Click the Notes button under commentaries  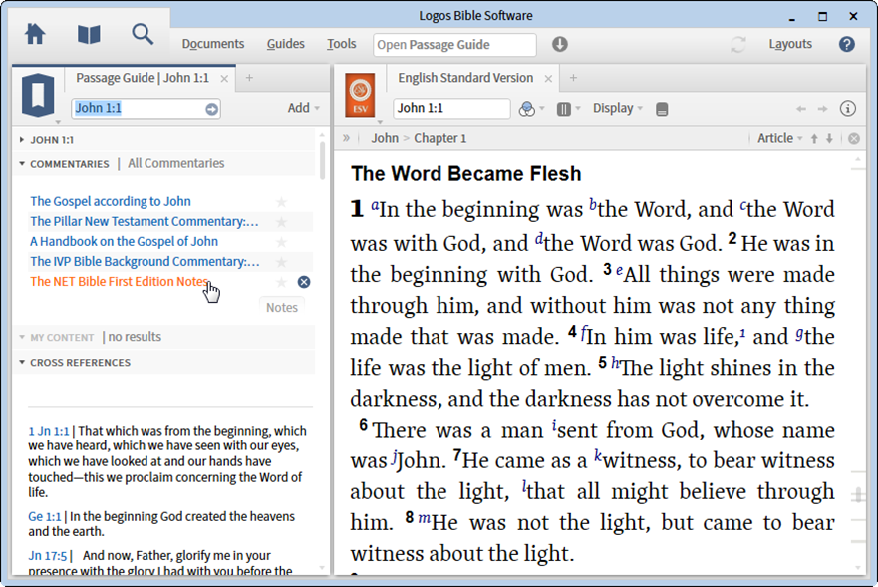282,308
